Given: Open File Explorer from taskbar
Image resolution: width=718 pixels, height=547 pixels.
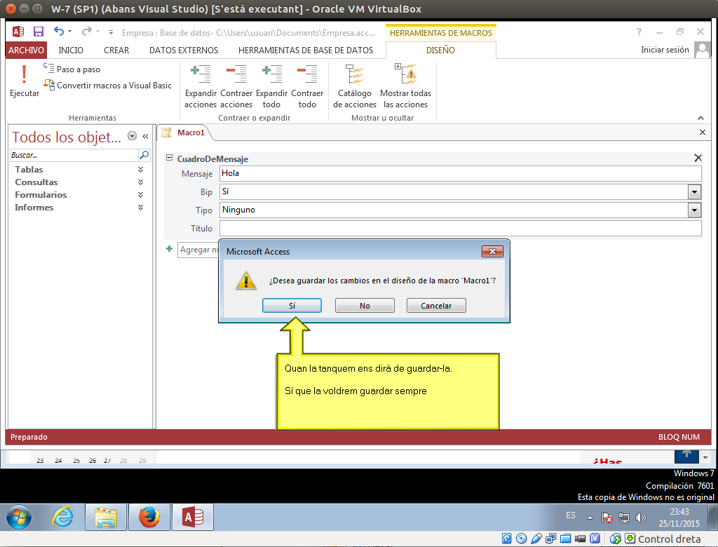Looking at the screenshot, I should pyautogui.click(x=106, y=518).
